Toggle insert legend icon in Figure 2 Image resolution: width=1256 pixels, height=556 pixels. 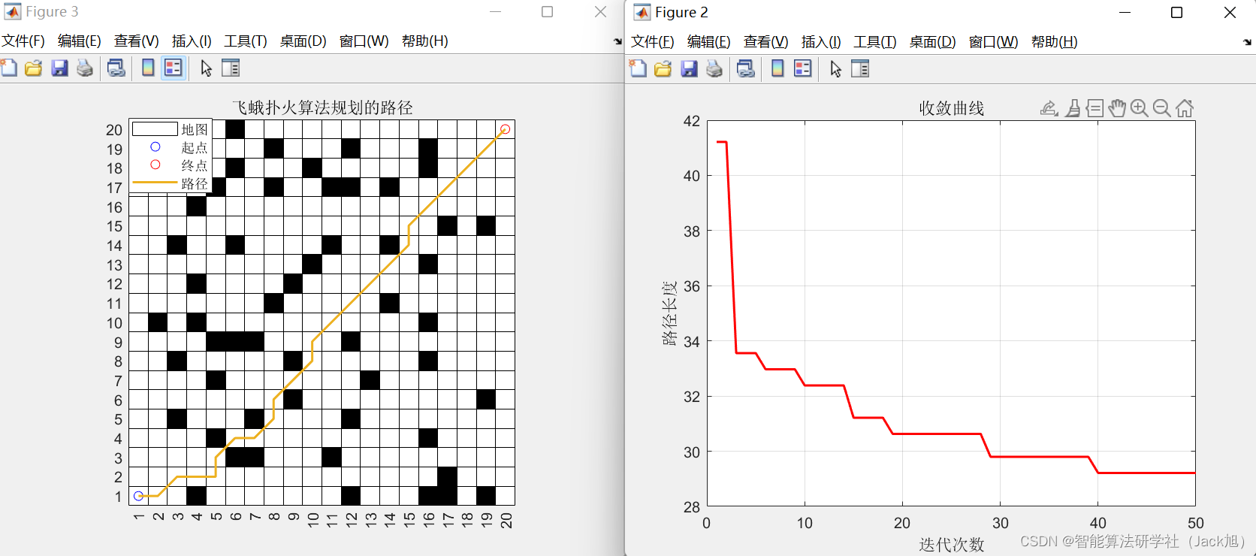[x=803, y=69]
